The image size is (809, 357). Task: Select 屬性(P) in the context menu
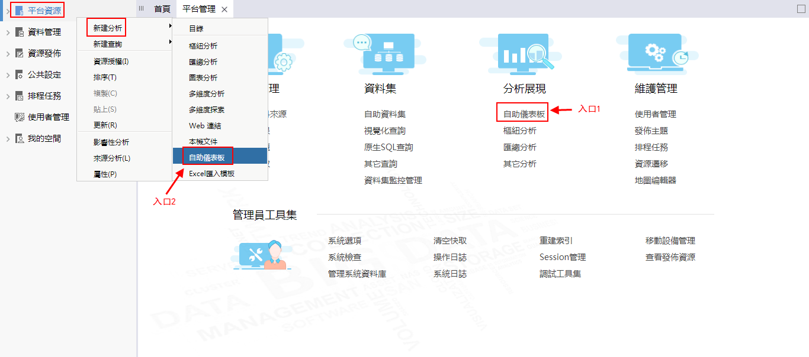point(105,174)
